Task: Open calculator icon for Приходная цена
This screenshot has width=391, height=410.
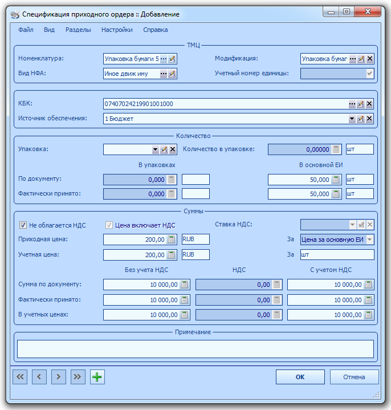Action: 172,239
